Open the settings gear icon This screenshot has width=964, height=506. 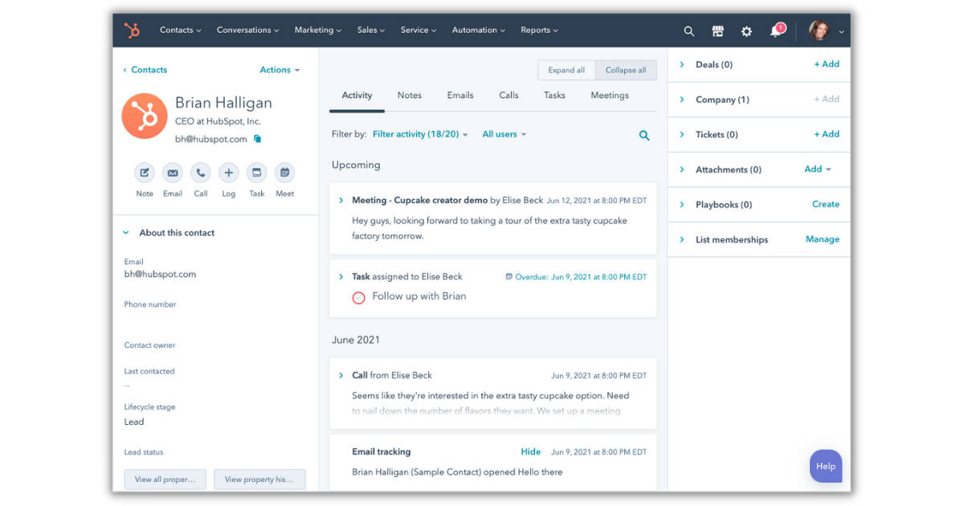click(x=746, y=31)
